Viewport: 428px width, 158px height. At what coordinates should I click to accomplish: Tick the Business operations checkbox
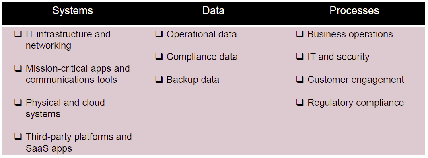pyautogui.click(x=300, y=35)
